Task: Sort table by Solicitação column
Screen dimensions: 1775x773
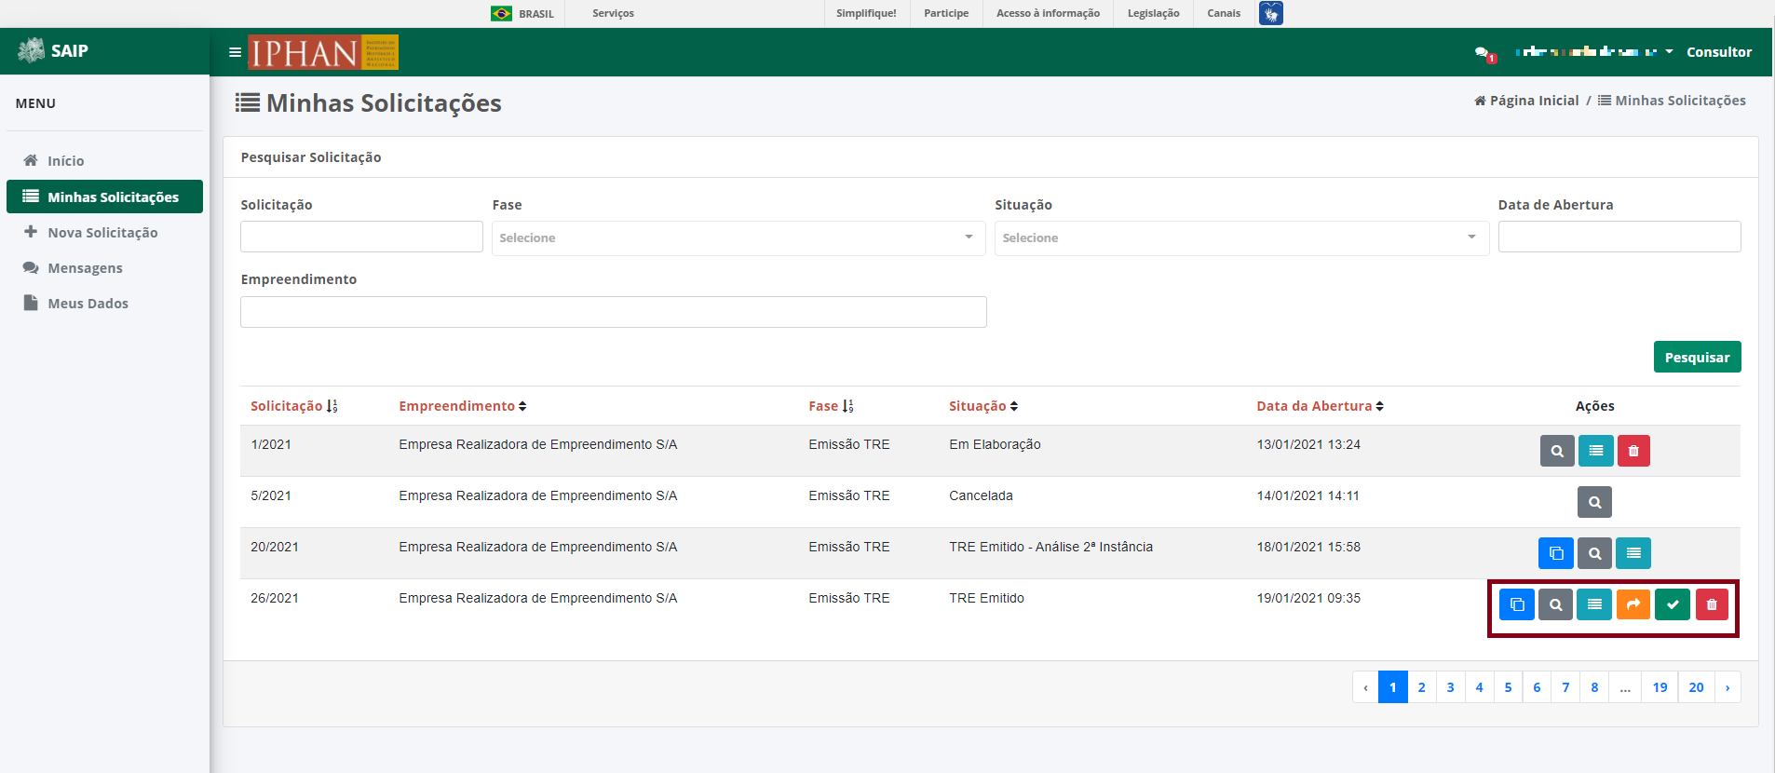Action: coord(294,406)
